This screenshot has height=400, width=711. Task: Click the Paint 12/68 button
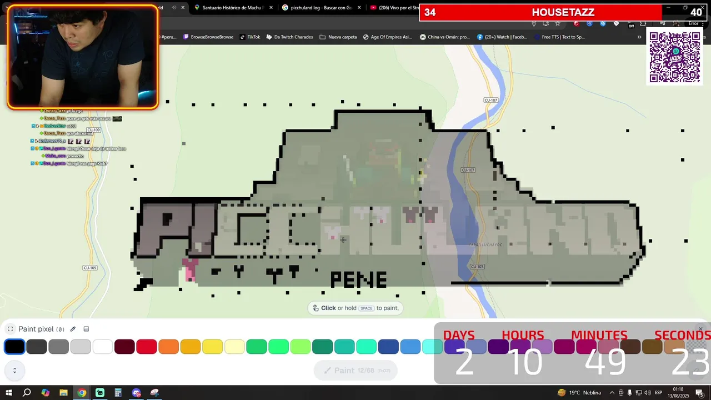[x=355, y=370]
